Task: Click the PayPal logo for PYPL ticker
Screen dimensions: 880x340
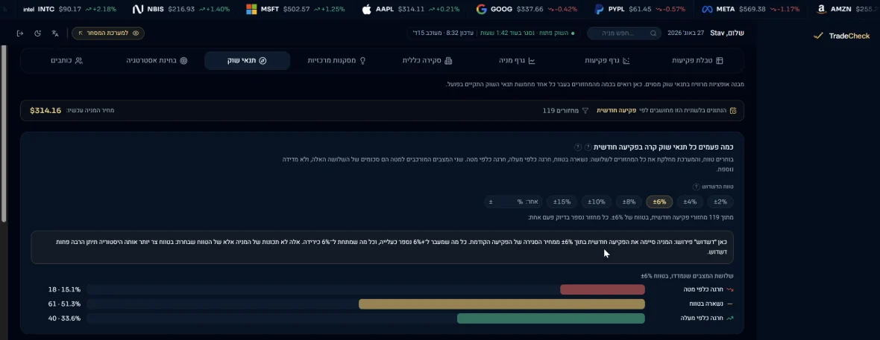Action: [x=599, y=10]
